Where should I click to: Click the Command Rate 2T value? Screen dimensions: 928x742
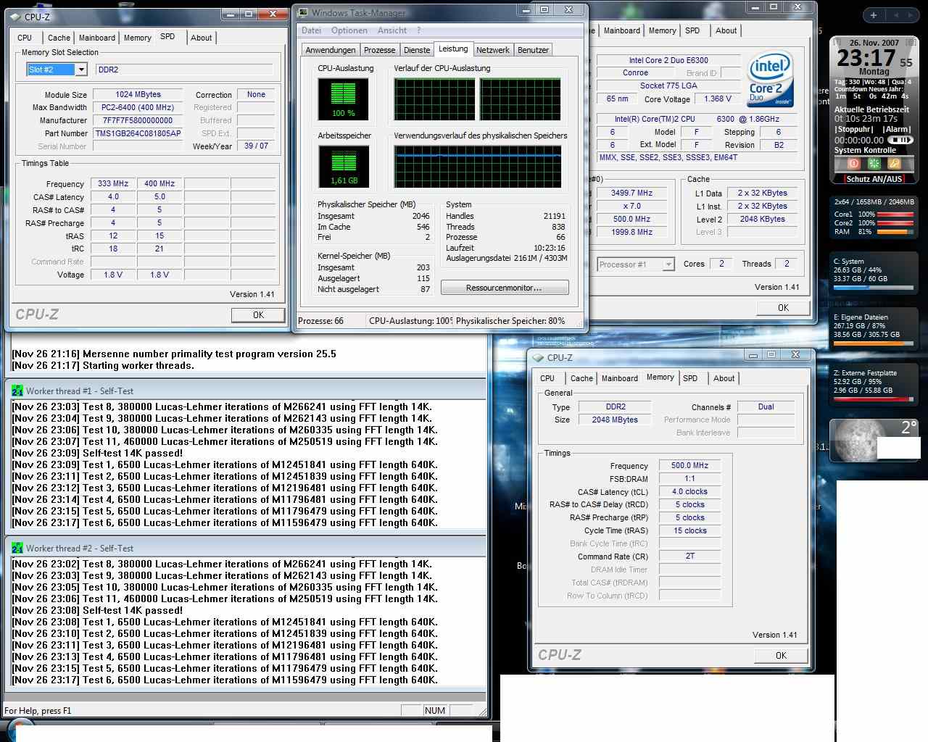click(x=689, y=556)
